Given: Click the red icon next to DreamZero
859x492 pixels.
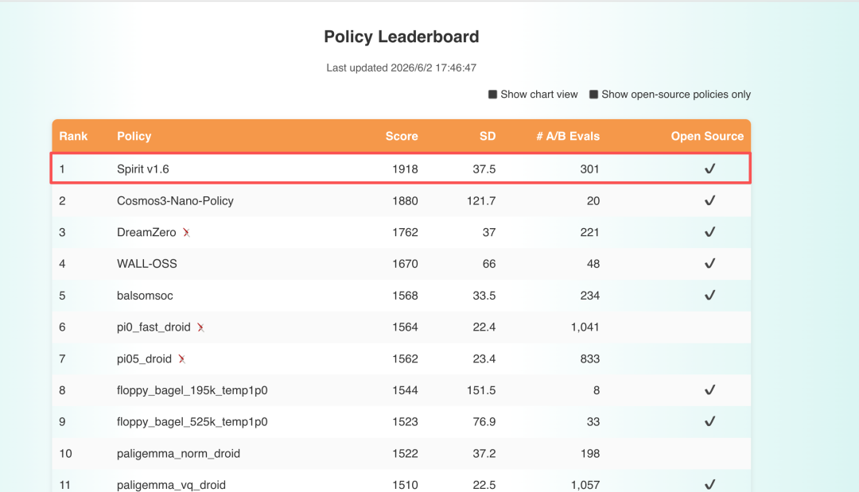Looking at the screenshot, I should (186, 233).
